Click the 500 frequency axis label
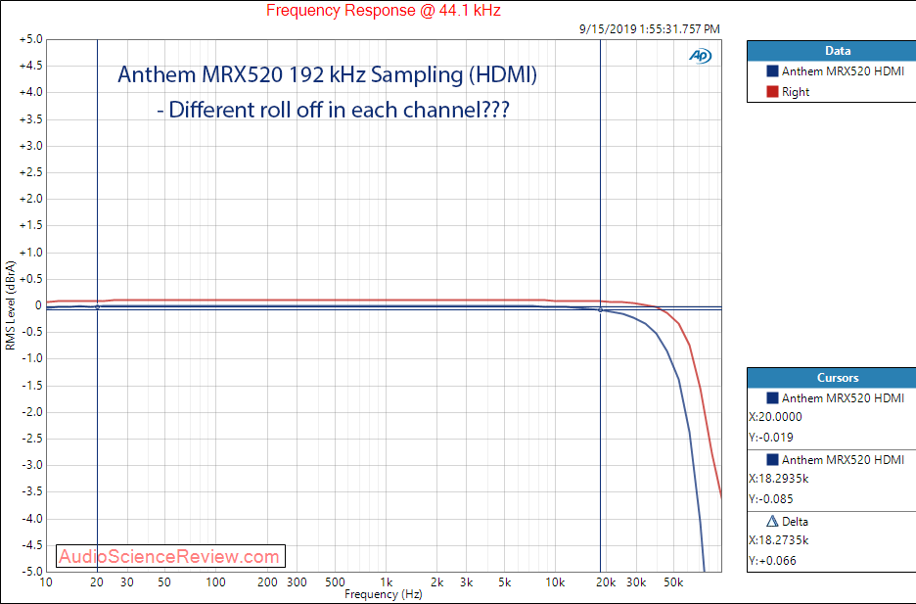The height and width of the screenshot is (604, 916). (x=335, y=582)
